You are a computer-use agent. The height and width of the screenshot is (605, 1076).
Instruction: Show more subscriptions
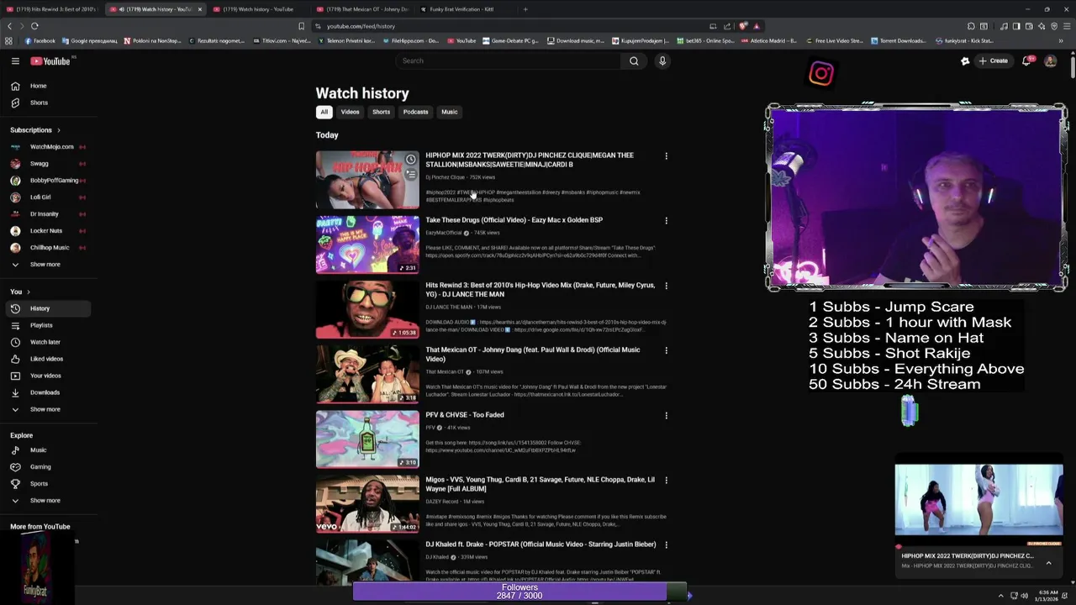46,265
